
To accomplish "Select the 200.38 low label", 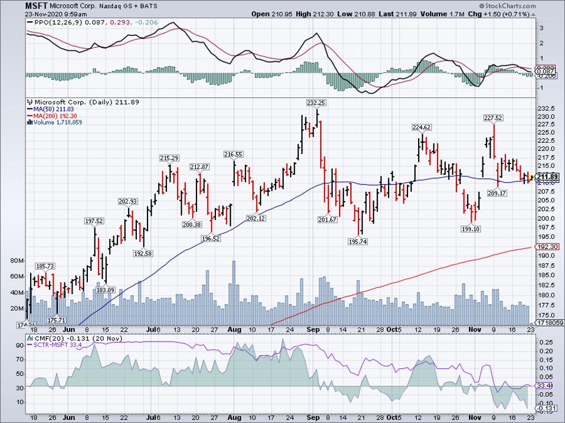I will pos(192,224).
